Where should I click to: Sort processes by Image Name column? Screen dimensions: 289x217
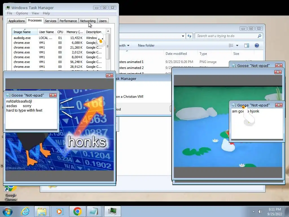[25, 32]
